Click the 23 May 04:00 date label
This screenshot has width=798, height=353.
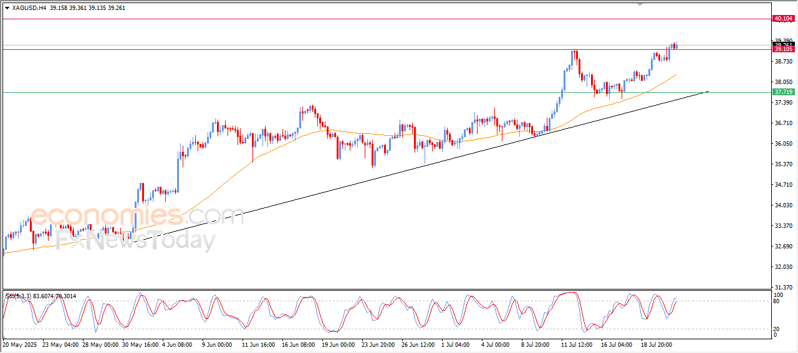coord(61,344)
